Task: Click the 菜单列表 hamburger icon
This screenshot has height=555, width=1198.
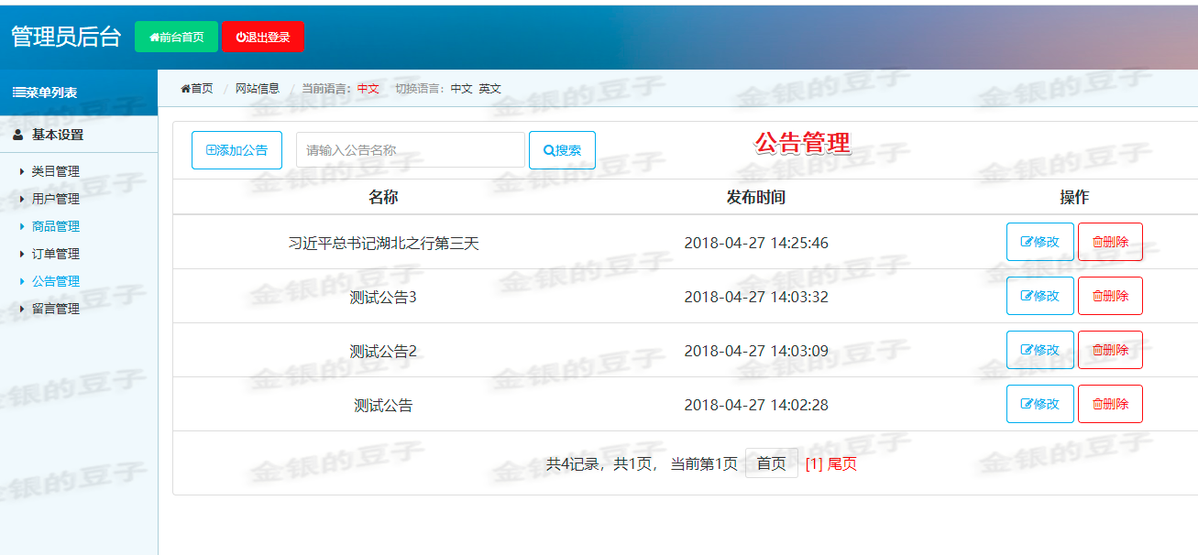Action: [x=18, y=92]
